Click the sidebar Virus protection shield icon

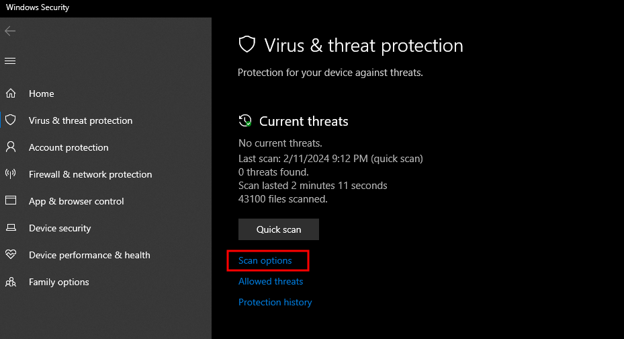pos(11,120)
